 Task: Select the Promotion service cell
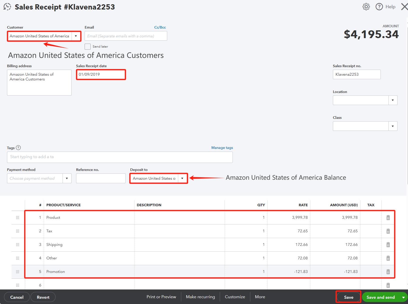pos(89,272)
